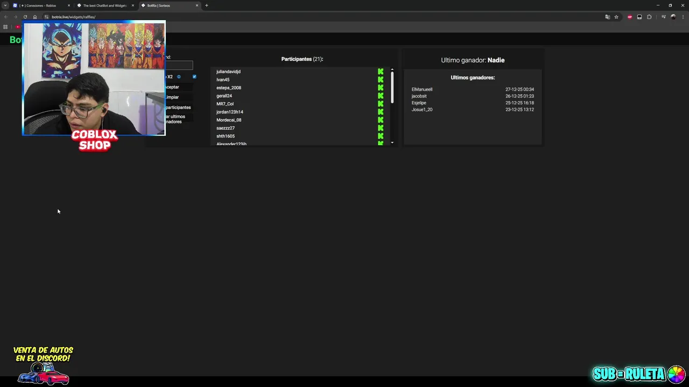Viewport: 689px width, 387px height.
Task: Click past winner Esjelipe
Action: pos(419,103)
